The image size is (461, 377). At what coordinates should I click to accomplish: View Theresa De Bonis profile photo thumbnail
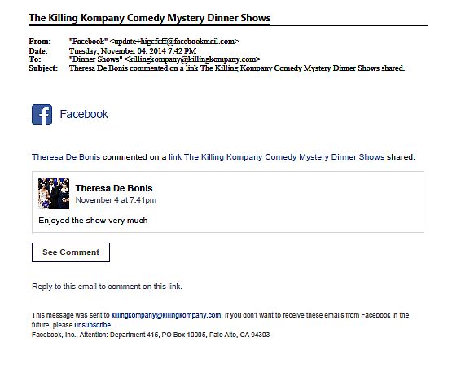click(54, 193)
